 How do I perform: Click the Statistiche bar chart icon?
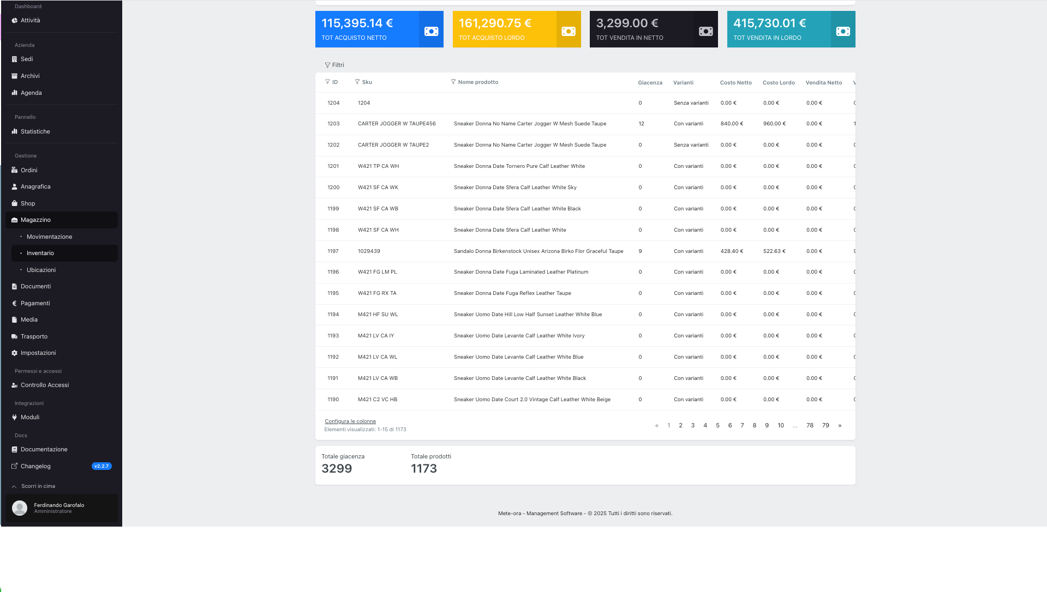point(14,131)
